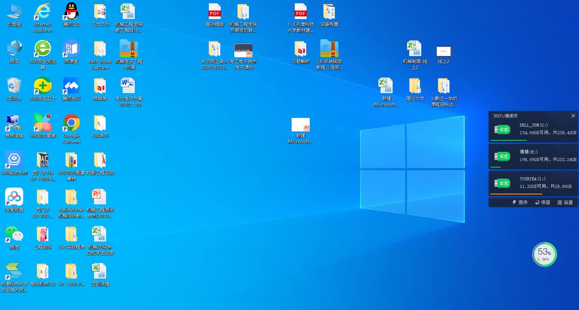Image resolution: width=579 pixels, height=310 pixels.
Task: Select the 此电脑 (This PC) desktop icon
Action: pyautogui.click(x=14, y=15)
